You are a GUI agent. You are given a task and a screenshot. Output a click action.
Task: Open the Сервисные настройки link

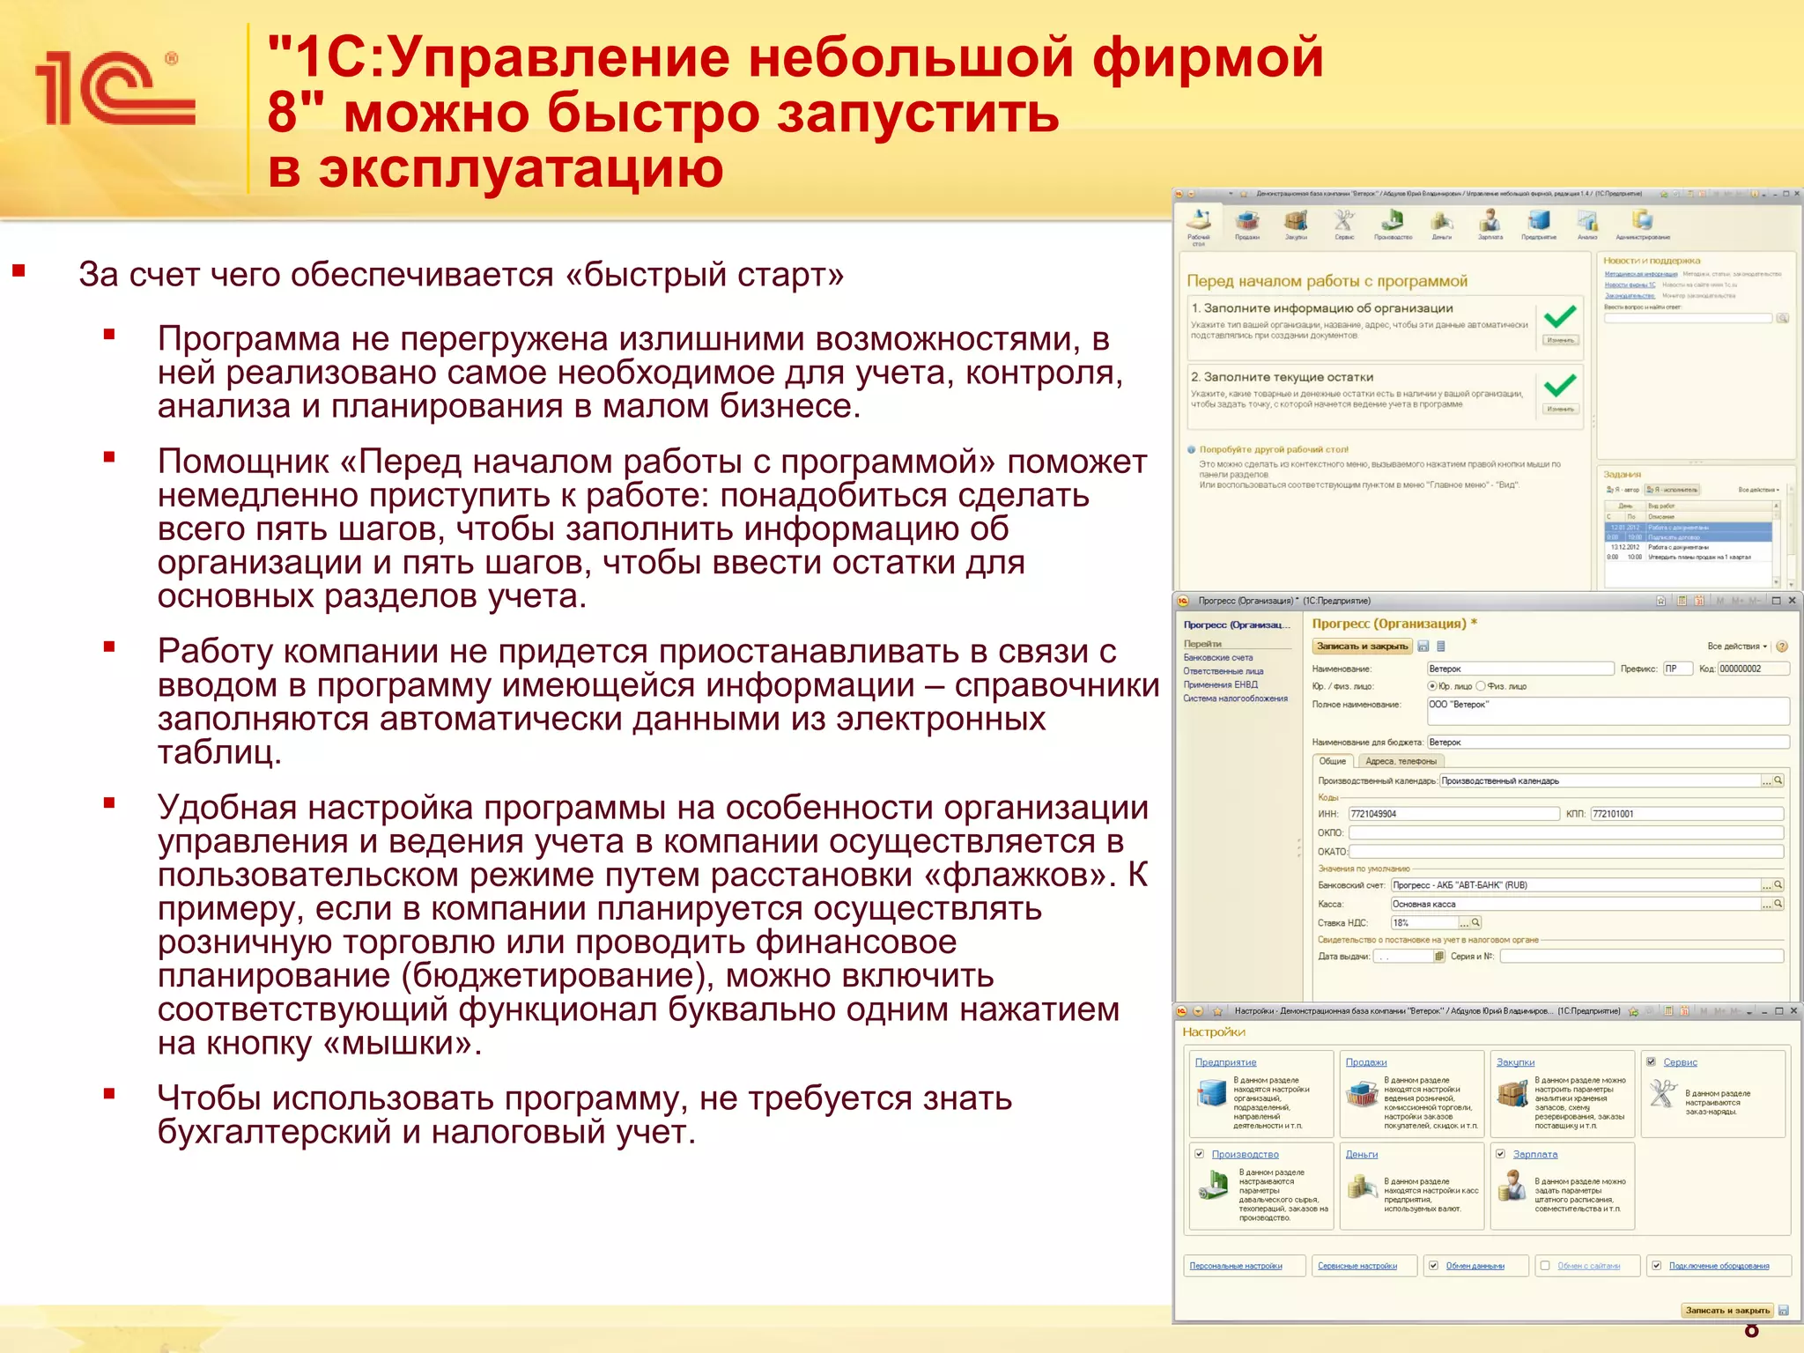tap(1357, 1266)
